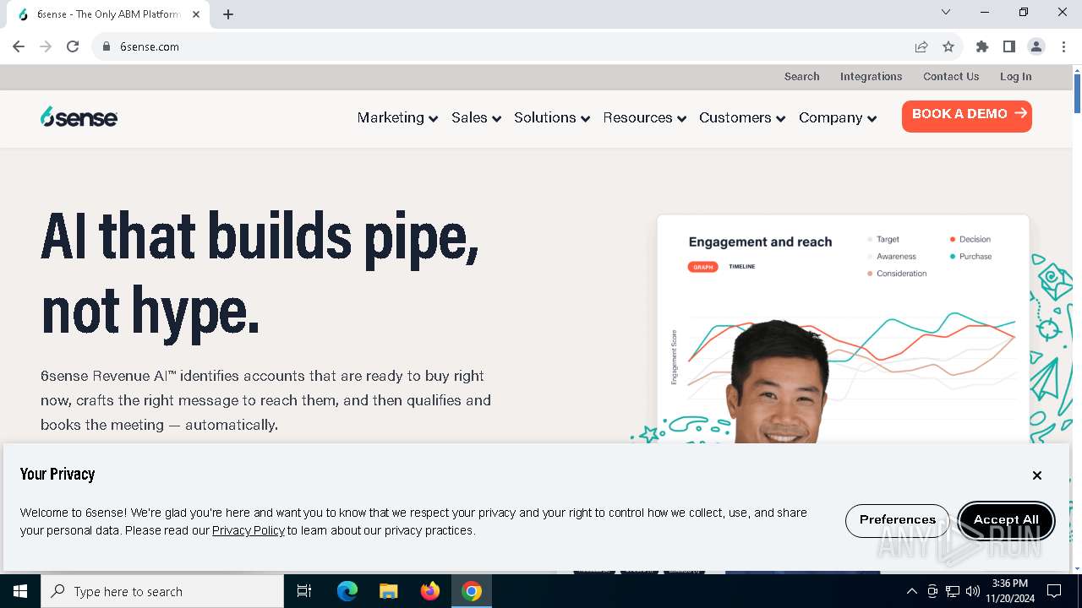Image resolution: width=1082 pixels, height=608 pixels.
Task: Expand the Marketing menu
Action: (397, 117)
